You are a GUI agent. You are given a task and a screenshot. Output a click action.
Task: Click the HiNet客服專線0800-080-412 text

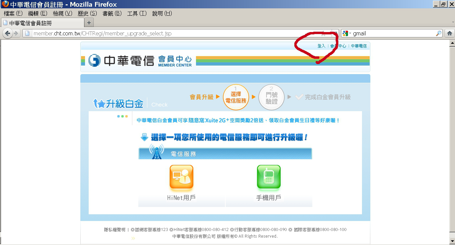click(199, 230)
